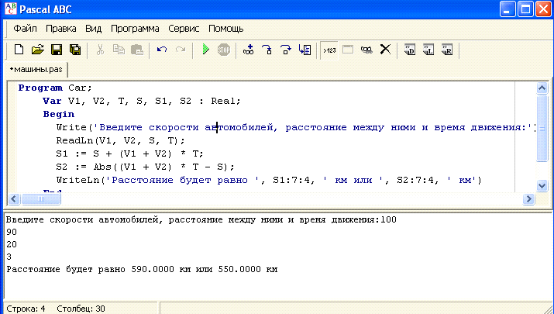Click the Pascal ABC title bar icon

click(x=11, y=9)
